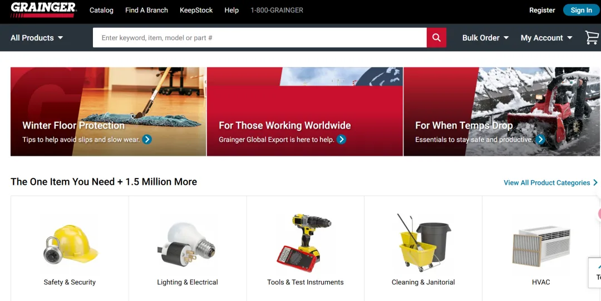Click the red search magnifier button
The image size is (601, 301).
pos(436,38)
